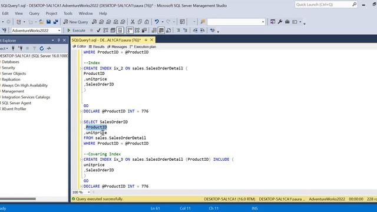Click the Object Explorer auto-hide pin
The width and height of the screenshot is (377, 212).
pyautogui.click(x=58, y=40)
